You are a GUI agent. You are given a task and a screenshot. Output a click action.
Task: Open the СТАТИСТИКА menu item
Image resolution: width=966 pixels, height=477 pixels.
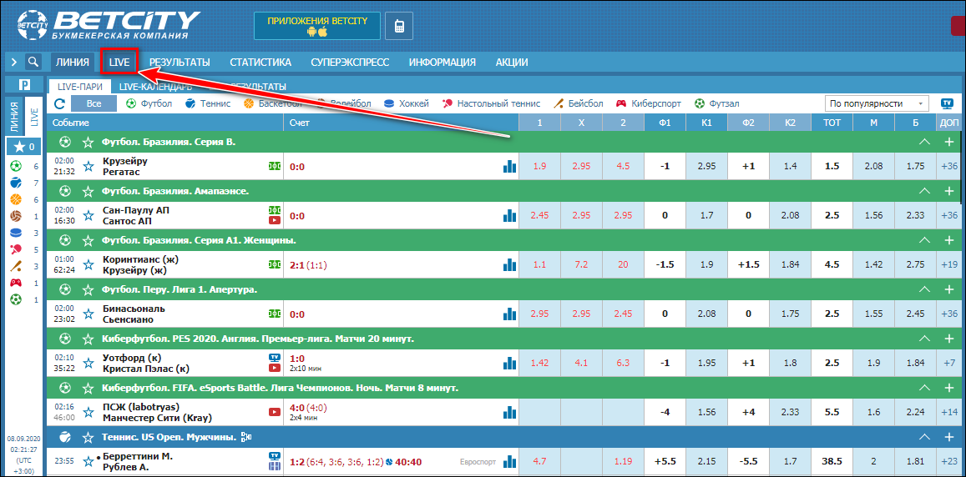(x=260, y=63)
